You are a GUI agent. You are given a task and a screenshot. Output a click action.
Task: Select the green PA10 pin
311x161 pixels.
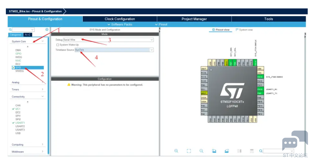click(260, 89)
